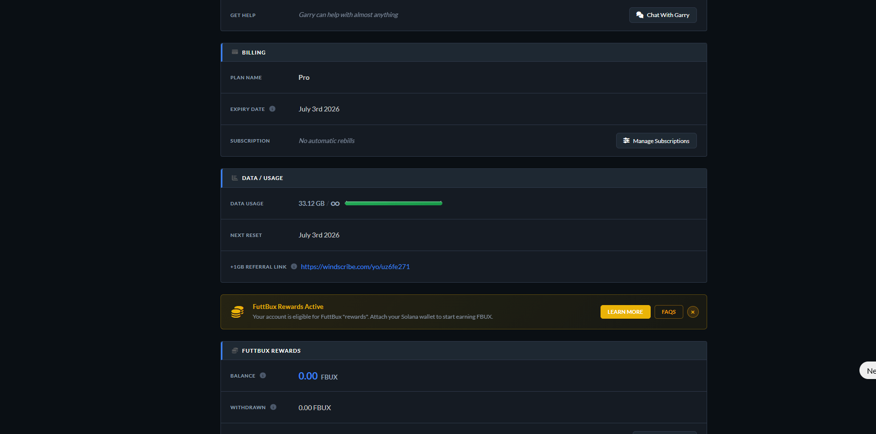Click the infinity data limit icon

point(335,203)
